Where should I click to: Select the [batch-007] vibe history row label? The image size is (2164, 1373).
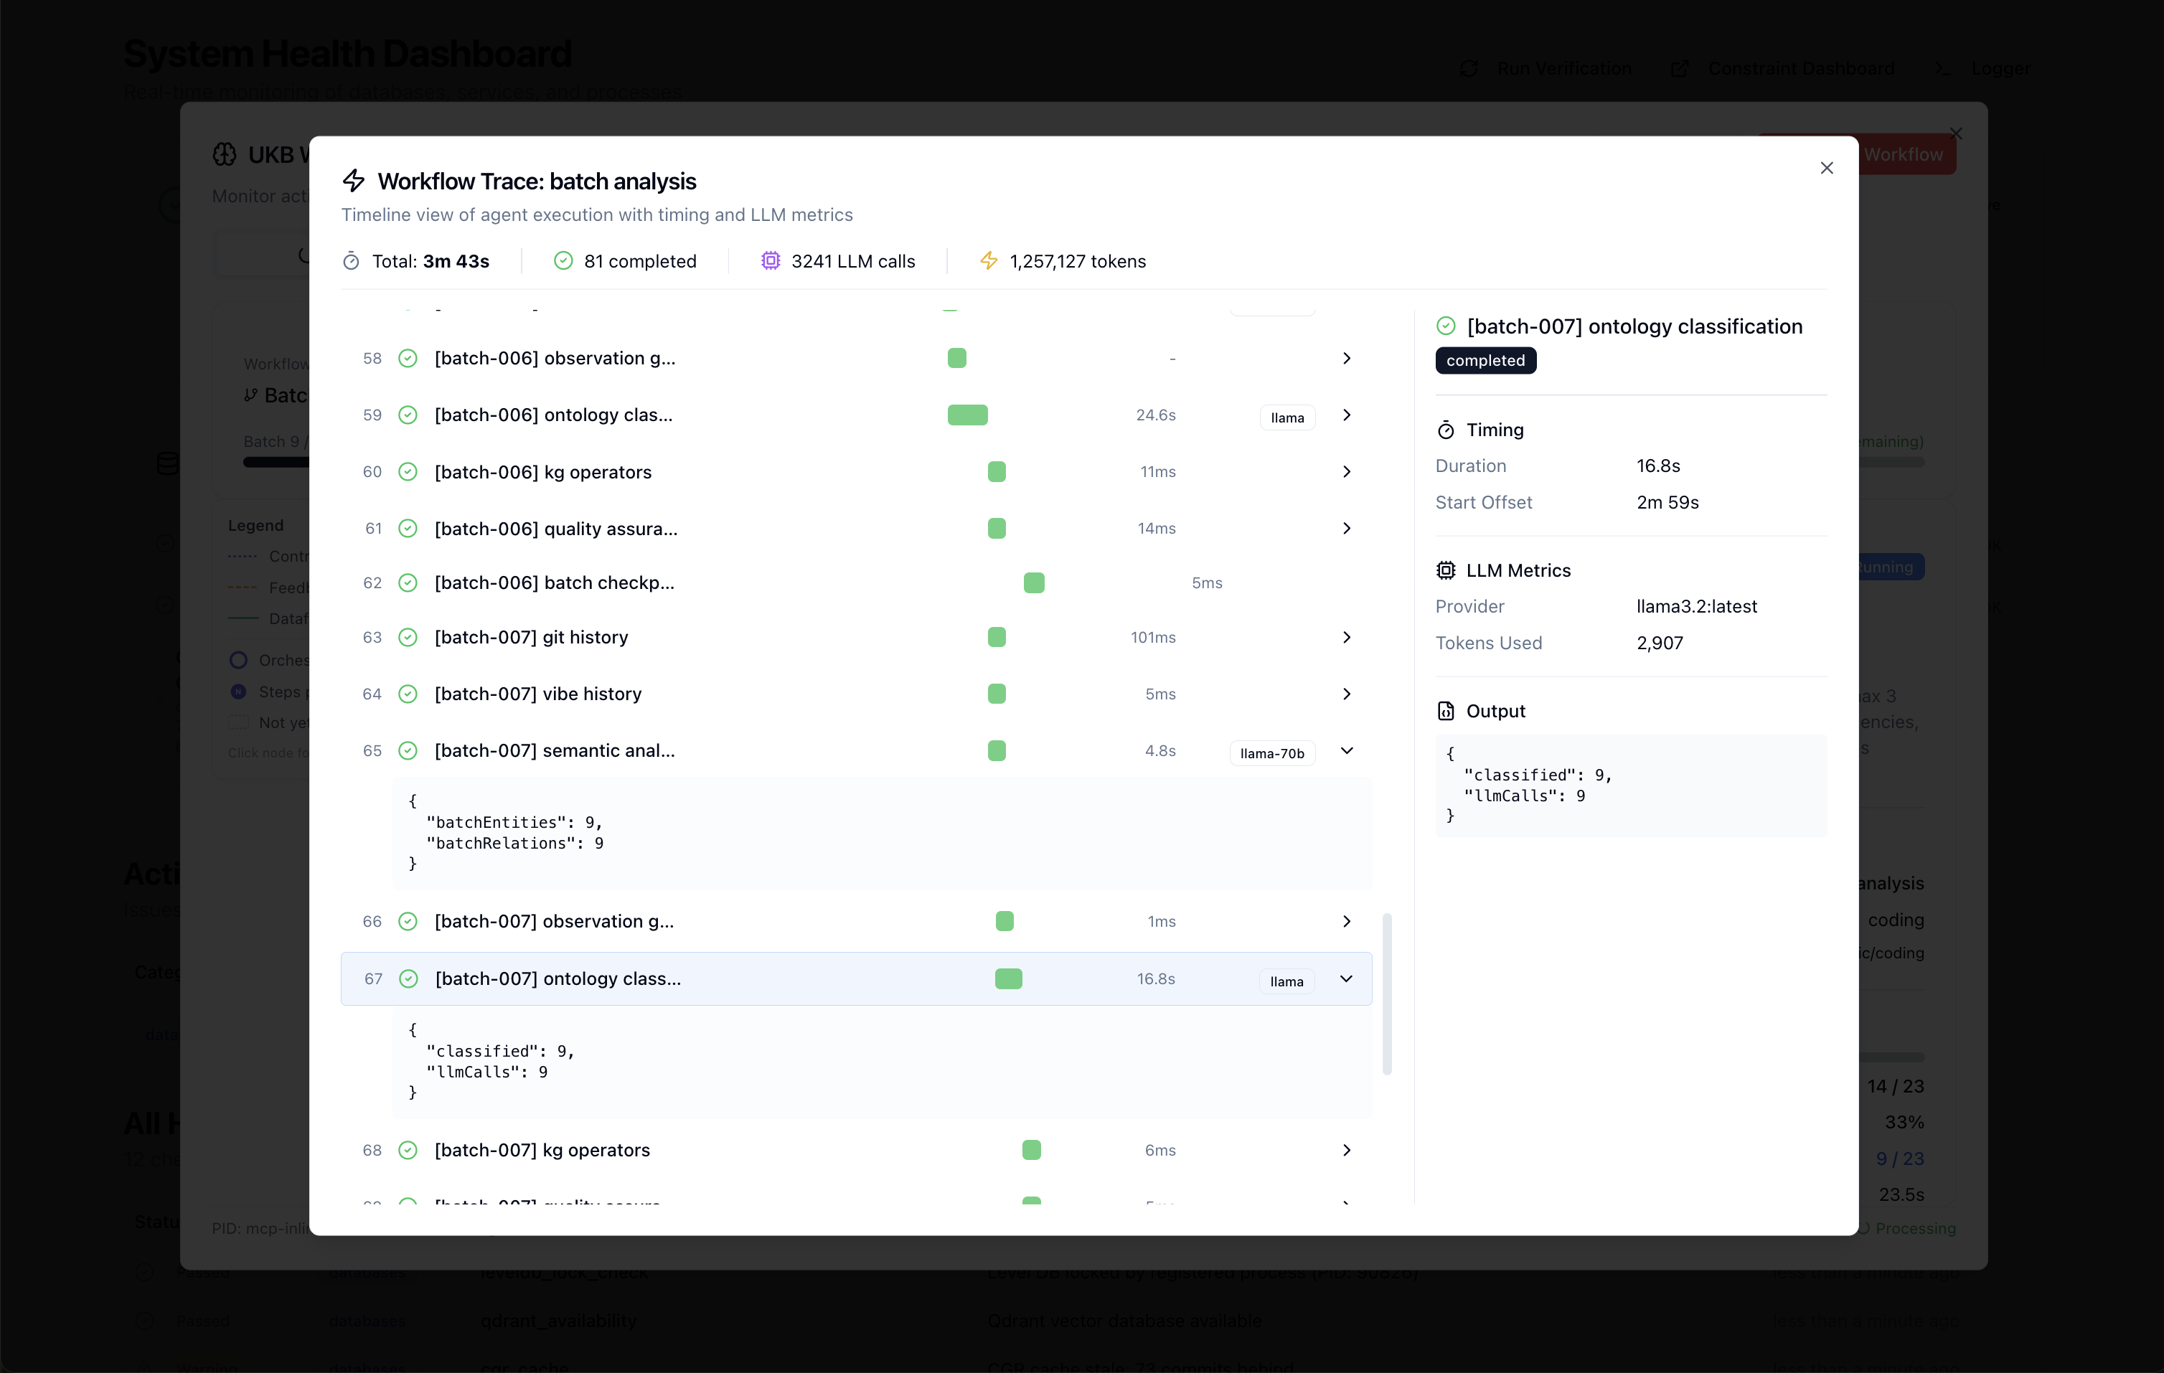coord(538,694)
